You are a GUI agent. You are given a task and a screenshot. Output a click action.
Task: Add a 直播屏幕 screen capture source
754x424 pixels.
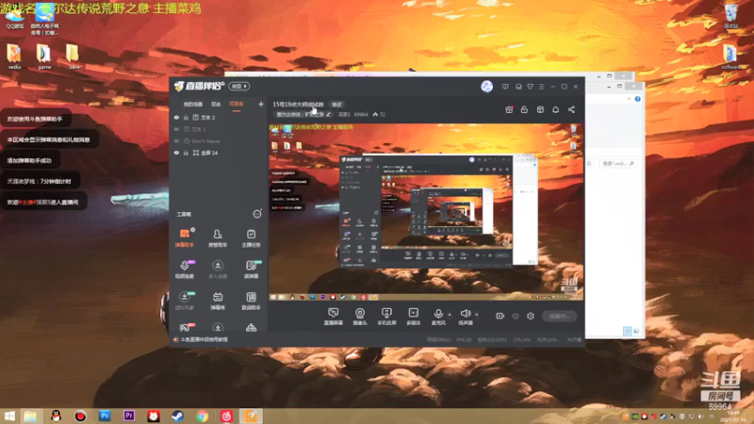click(x=334, y=317)
